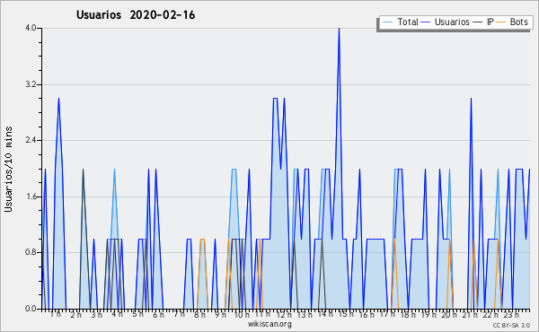Click the 'Usuarios/10 mins' y-axis label

click(8, 169)
